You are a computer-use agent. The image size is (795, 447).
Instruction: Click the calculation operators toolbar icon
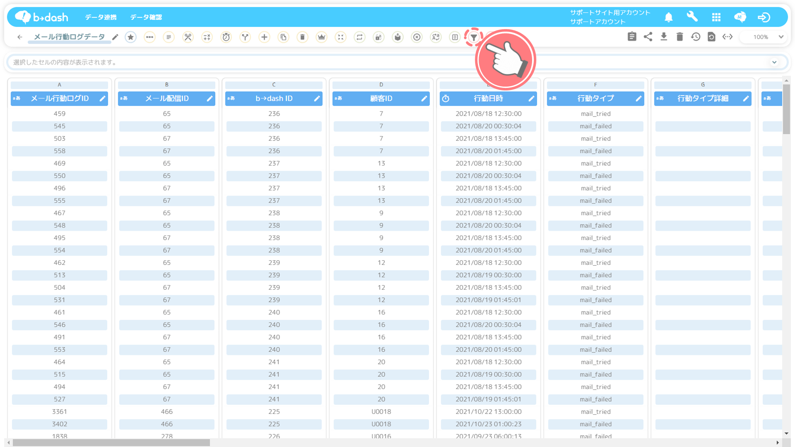pyautogui.click(x=207, y=37)
